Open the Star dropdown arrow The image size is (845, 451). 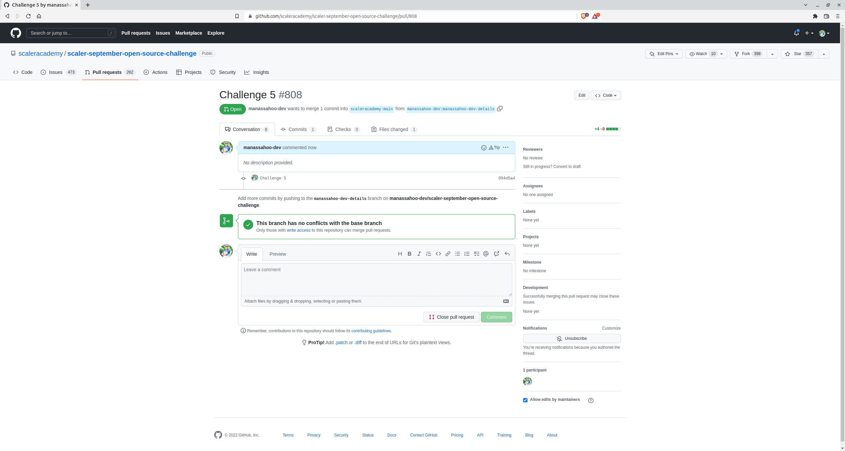[824, 53]
